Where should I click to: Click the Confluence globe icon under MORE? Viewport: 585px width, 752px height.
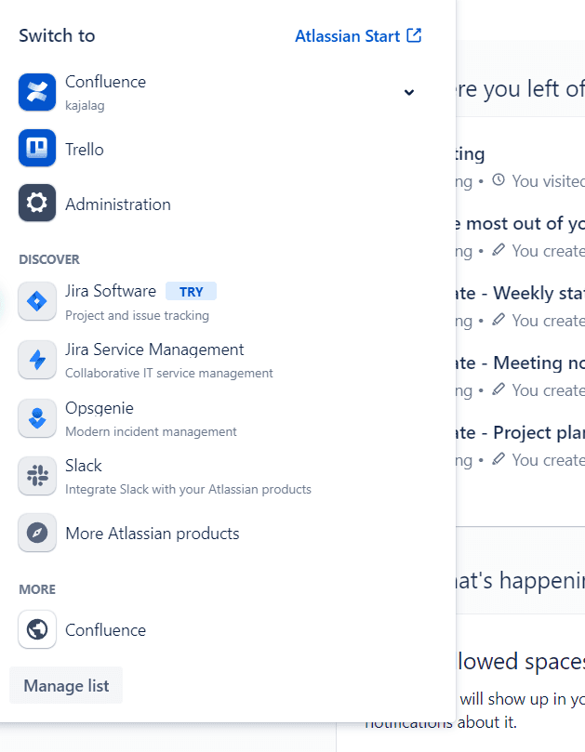click(x=37, y=629)
